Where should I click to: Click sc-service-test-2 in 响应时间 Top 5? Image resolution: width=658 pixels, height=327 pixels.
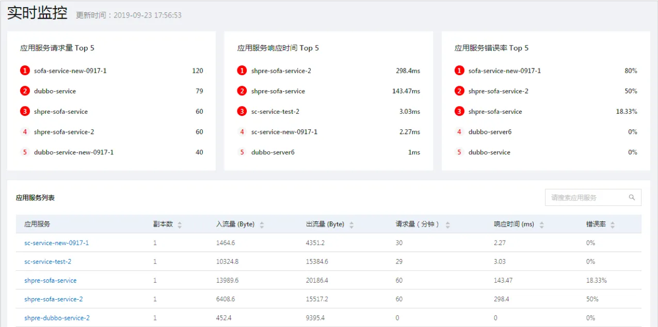(275, 111)
